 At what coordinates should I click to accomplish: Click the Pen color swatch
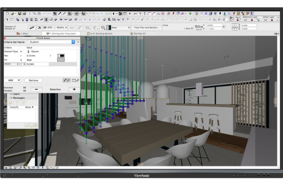(61, 56)
